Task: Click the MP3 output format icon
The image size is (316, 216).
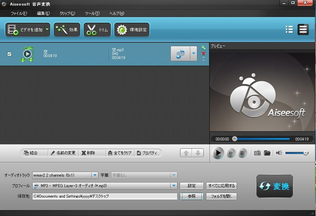Action: 181,54
